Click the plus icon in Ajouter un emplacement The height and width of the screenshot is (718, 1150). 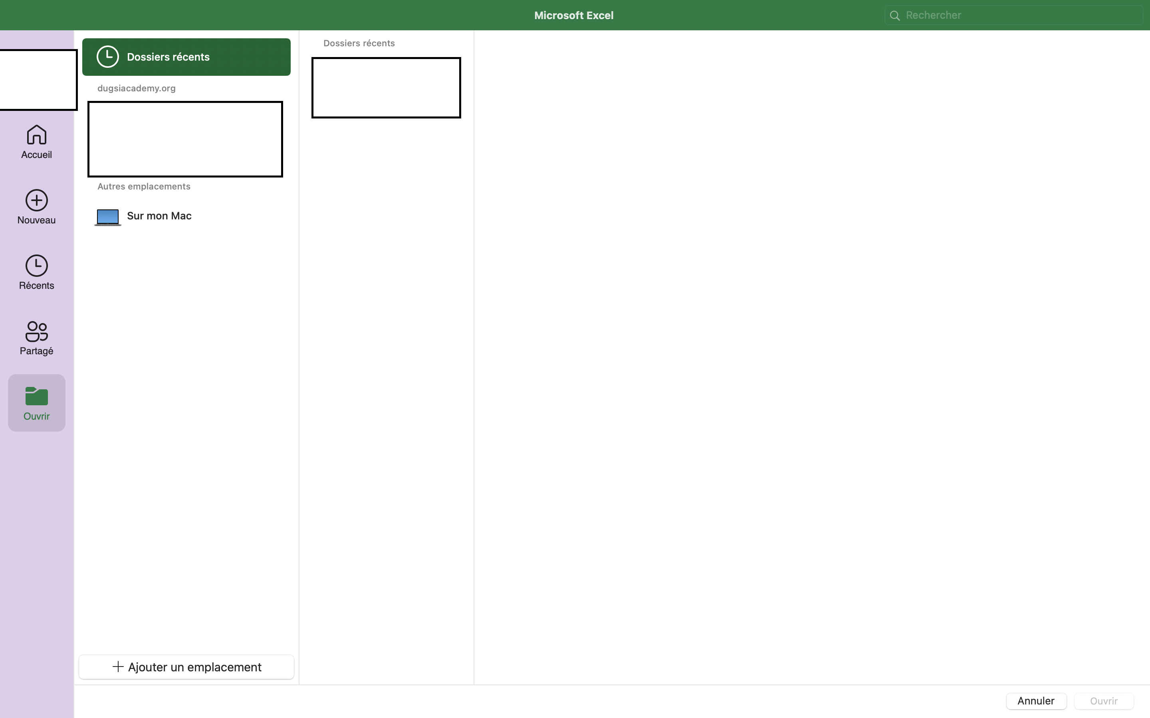[118, 667]
